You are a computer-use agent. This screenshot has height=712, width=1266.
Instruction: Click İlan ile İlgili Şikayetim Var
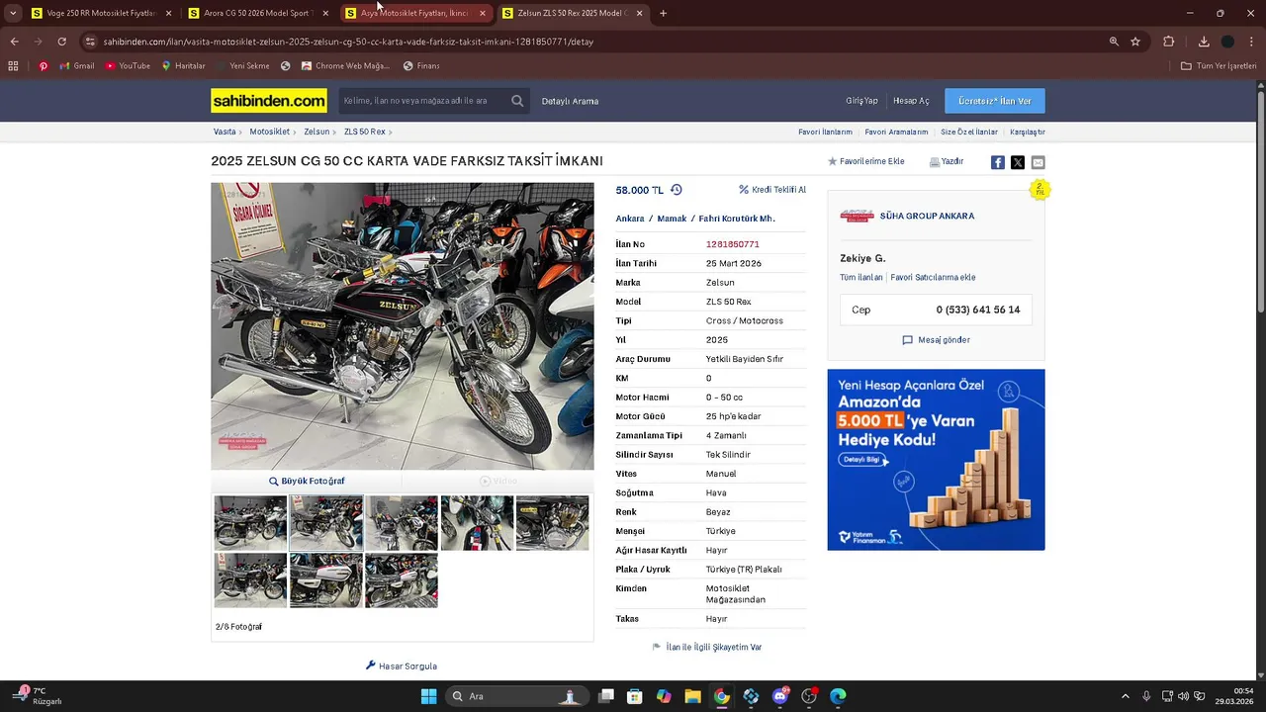[x=707, y=647]
